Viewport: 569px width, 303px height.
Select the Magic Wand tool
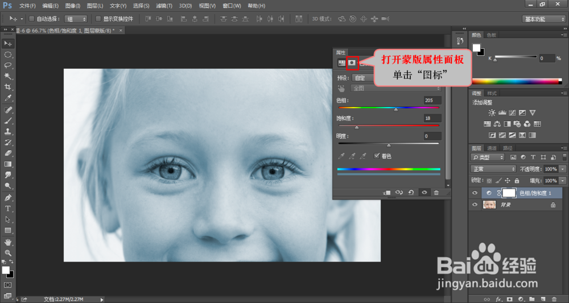click(x=7, y=76)
